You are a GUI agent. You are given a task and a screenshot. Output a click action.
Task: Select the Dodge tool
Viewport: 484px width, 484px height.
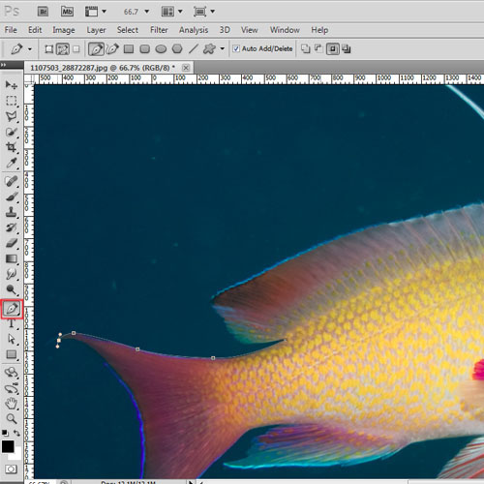(x=12, y=289)
